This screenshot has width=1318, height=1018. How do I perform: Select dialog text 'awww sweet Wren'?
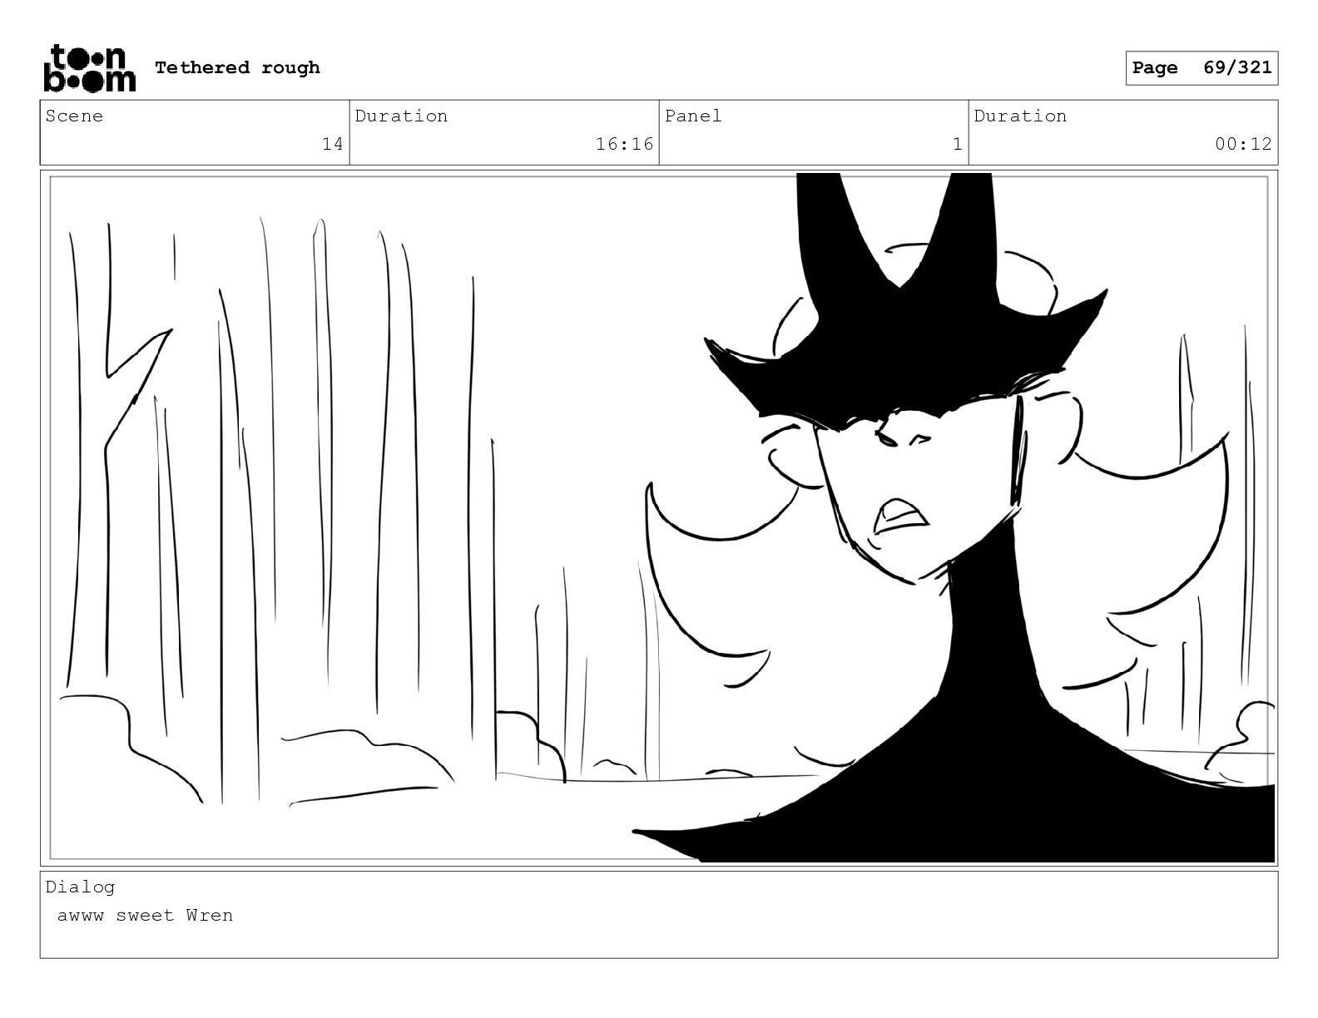tap(145, 916)
